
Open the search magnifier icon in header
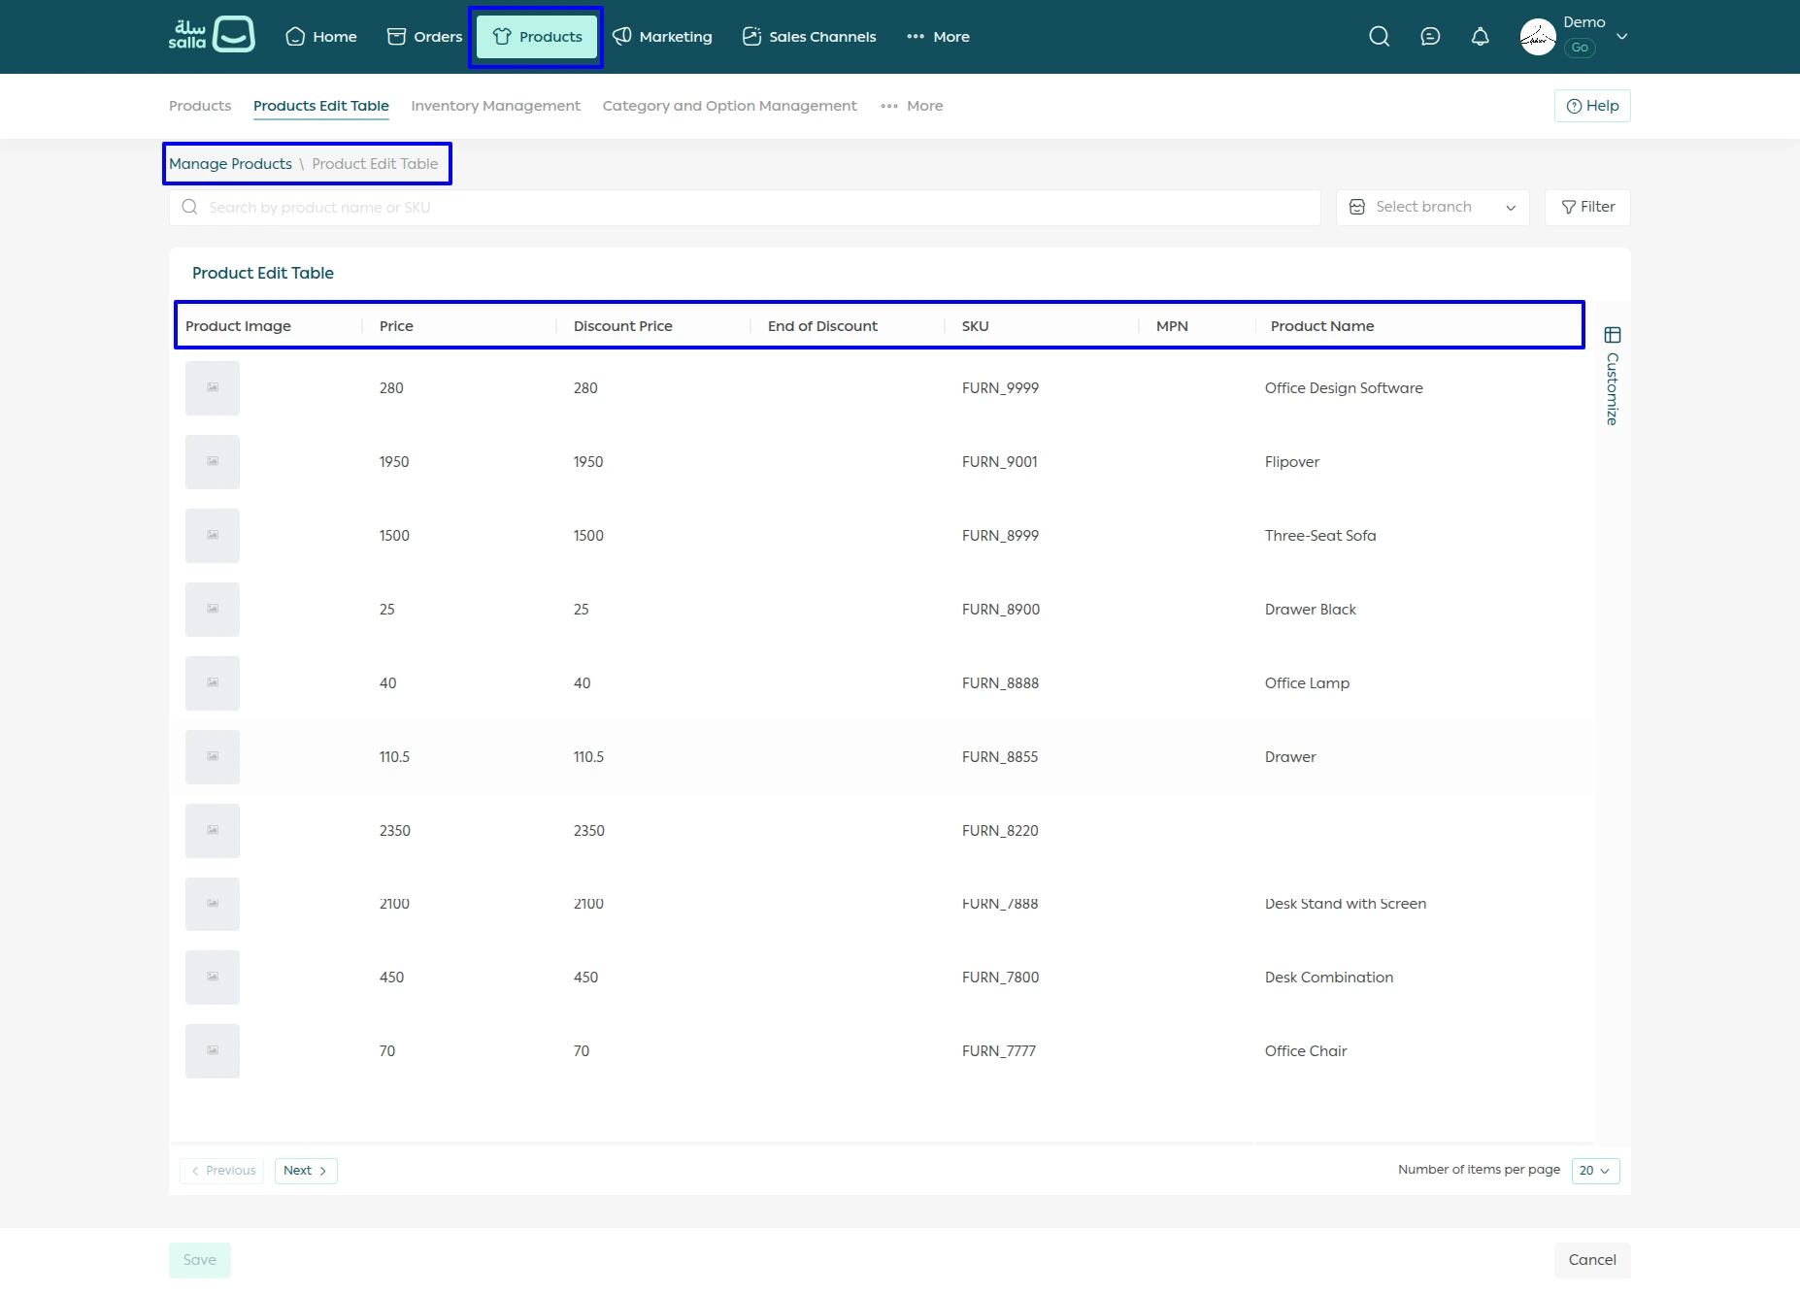click(x=1379, y=37)
